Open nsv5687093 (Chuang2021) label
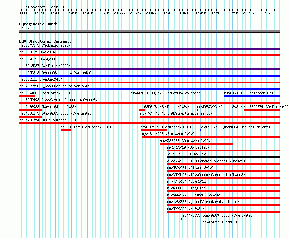 (220, 107)
